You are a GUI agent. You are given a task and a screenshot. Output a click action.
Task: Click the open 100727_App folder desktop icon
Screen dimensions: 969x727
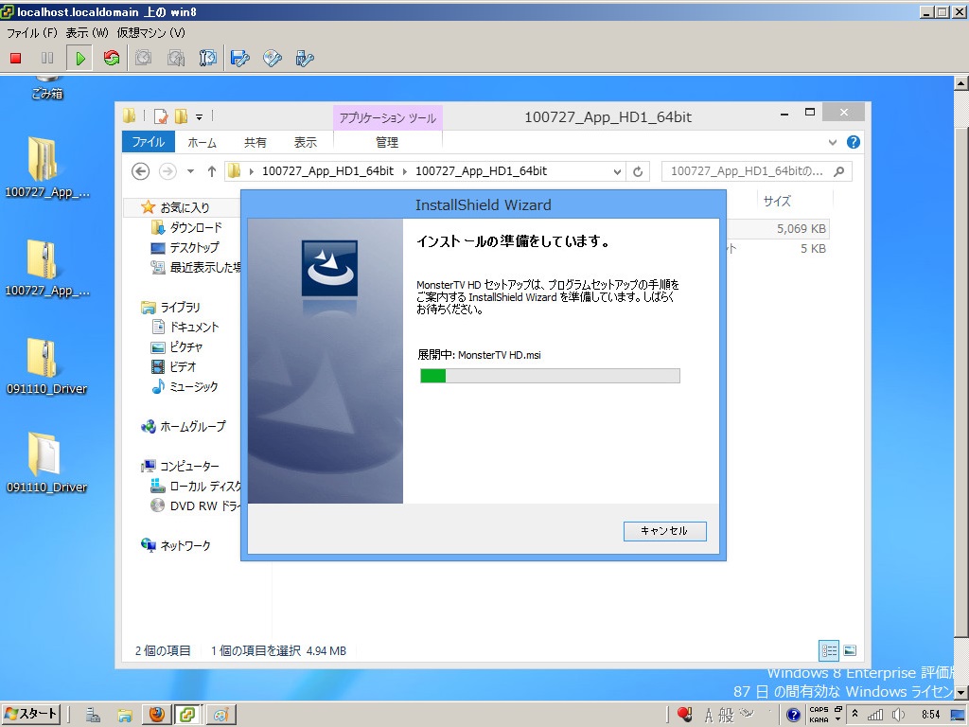point(47,168)
